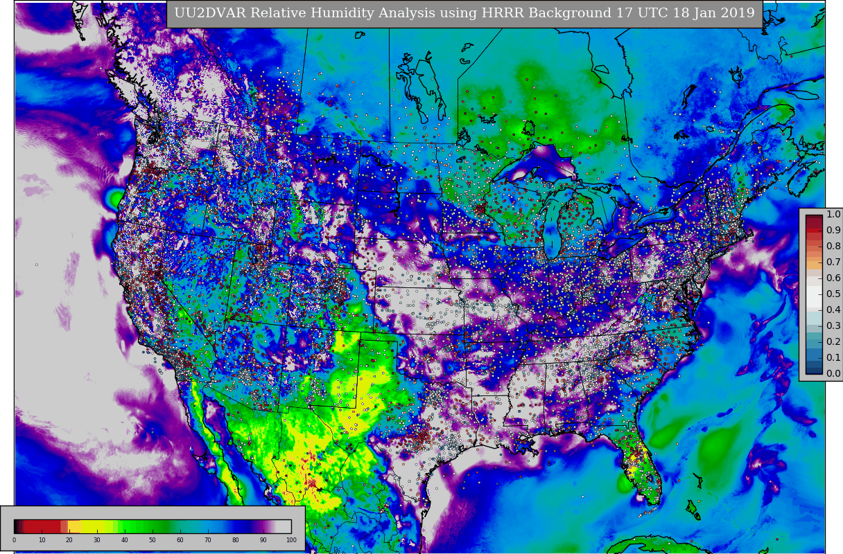Viewport: 843px width, 554px height.
Task: Click the '0.7' label on right colorbar
Action: coord(833,262)
